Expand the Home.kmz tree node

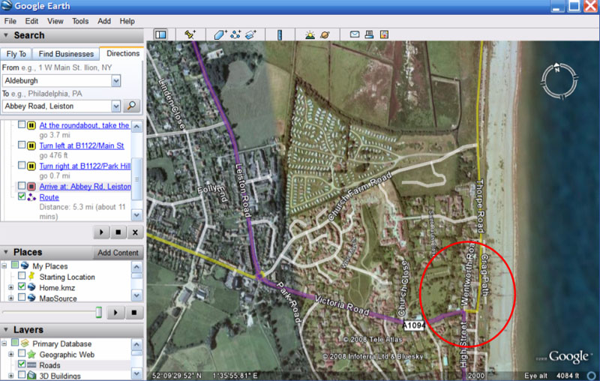(10, 287)
